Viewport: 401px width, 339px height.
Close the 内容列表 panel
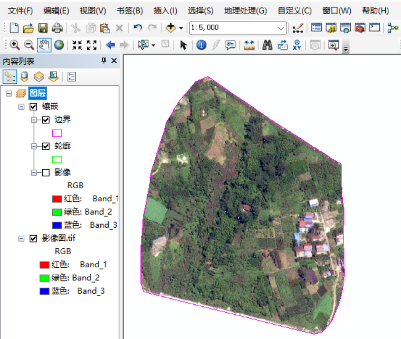pyautogui.click(x=114, y=61)
